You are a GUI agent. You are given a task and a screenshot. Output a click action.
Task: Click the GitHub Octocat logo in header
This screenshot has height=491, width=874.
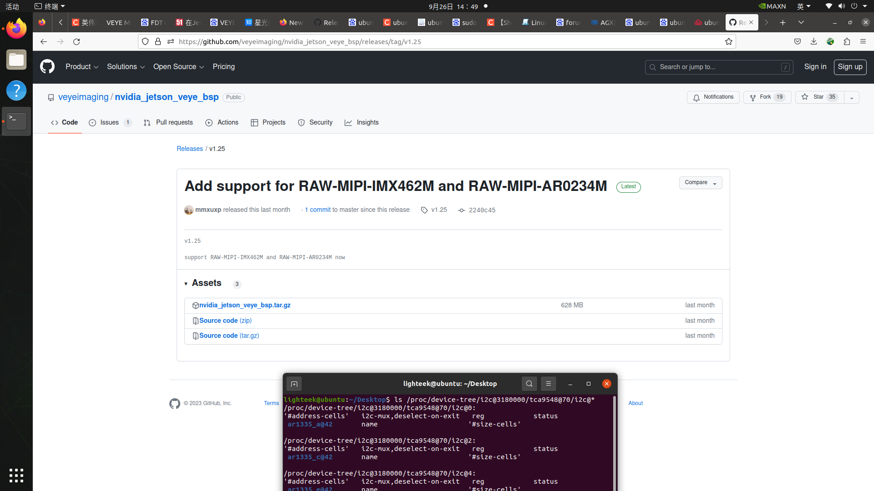pyautogui.click(x=47, y=66)
